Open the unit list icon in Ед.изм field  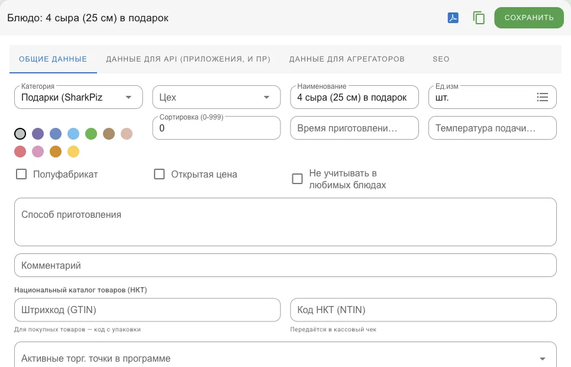click(x=542, y=97)
